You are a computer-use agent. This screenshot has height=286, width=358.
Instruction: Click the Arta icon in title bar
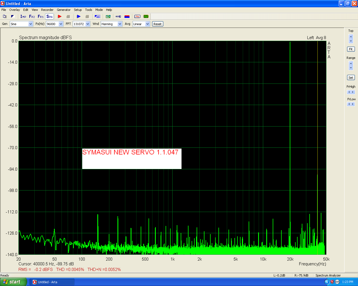(3, 4)
